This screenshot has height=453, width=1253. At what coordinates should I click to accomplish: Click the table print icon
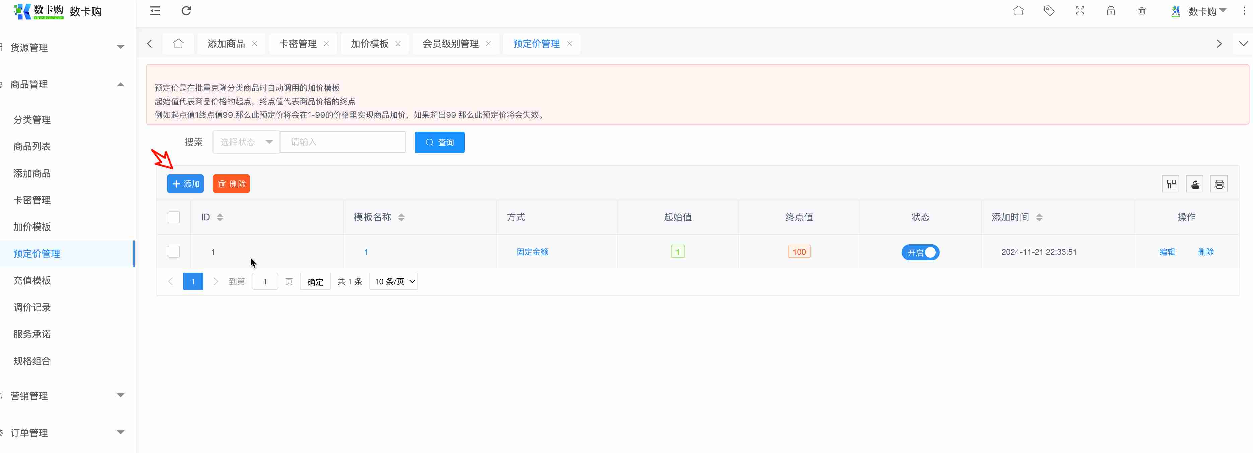pyautogui.click(x=1219, y=184)
